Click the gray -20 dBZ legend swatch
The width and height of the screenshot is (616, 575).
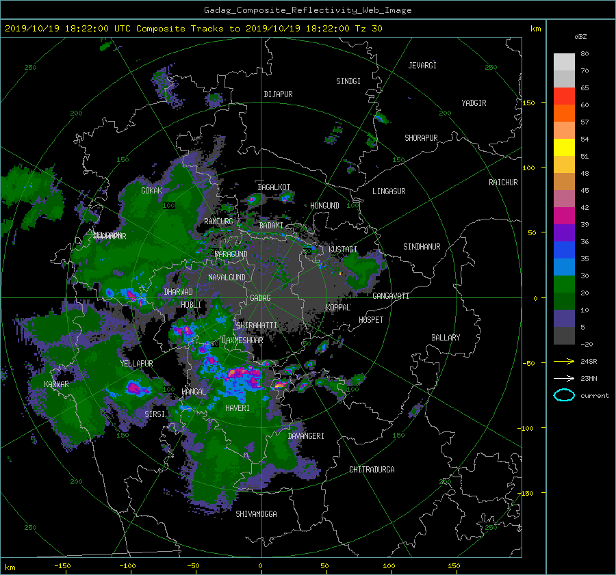coord(564,335)
